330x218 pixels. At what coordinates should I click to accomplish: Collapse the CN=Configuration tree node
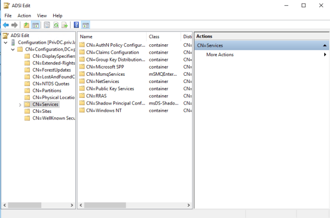coord(13,49)
